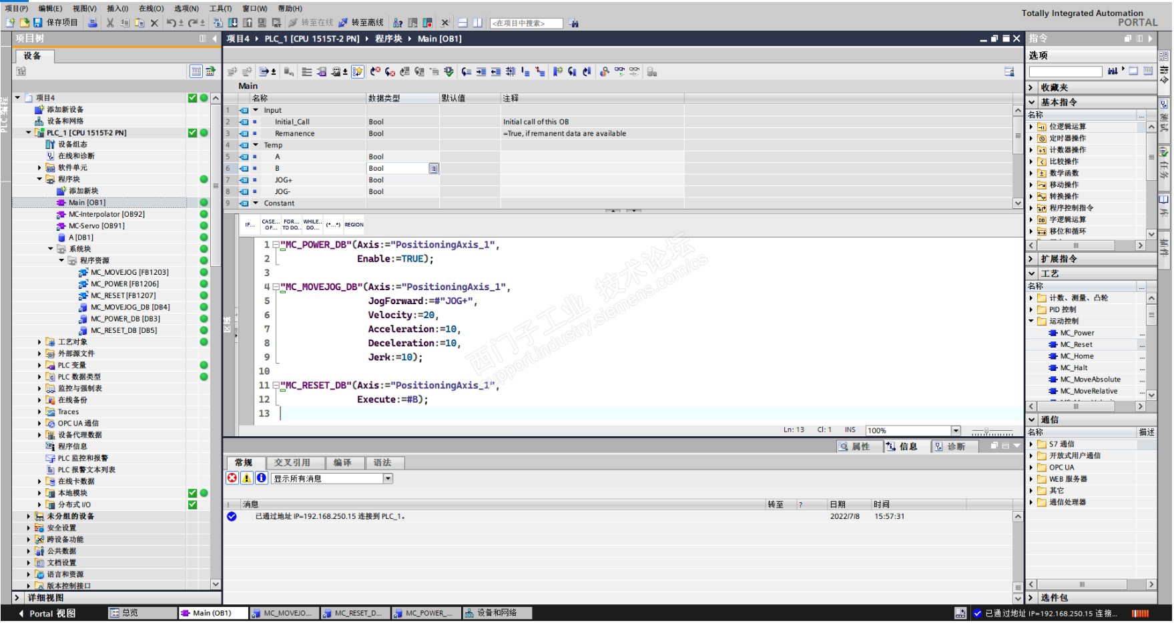The width and height of the screenshot is (1174, 623).
Task: Expand the PLC 变量 tree node
Action: pos(39,366)
